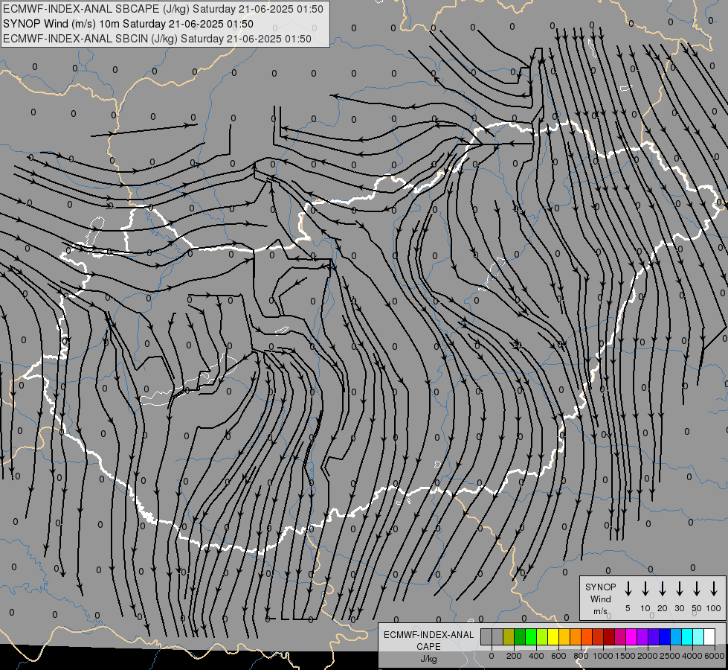The height and width of the screenshot is (670, 728).
Task: Click the 30 m/s wind arrow in legend
Action: 679,589
